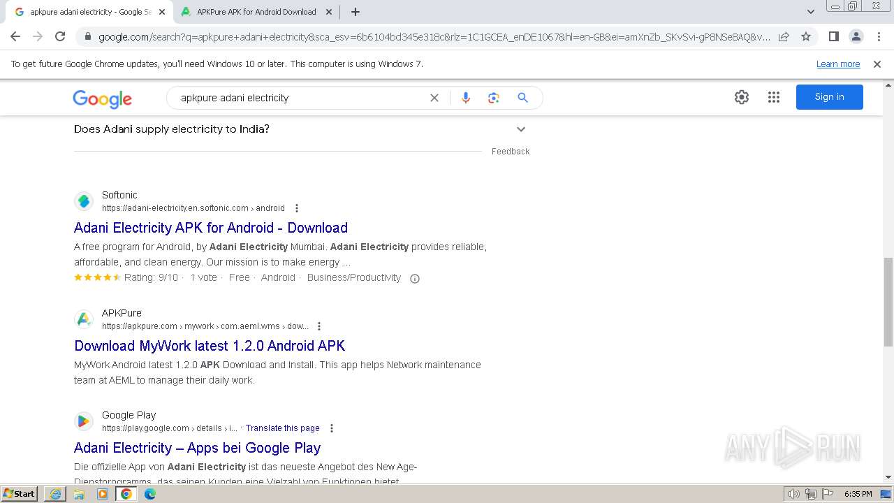Open a new browser tab
894x503 pixels.
[x=355, y=12]
